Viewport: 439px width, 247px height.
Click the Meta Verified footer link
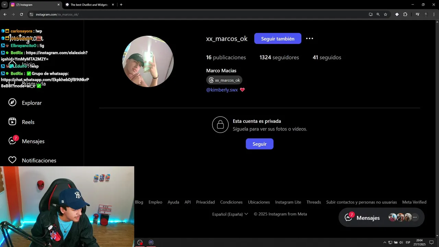[x=414, y=202]
